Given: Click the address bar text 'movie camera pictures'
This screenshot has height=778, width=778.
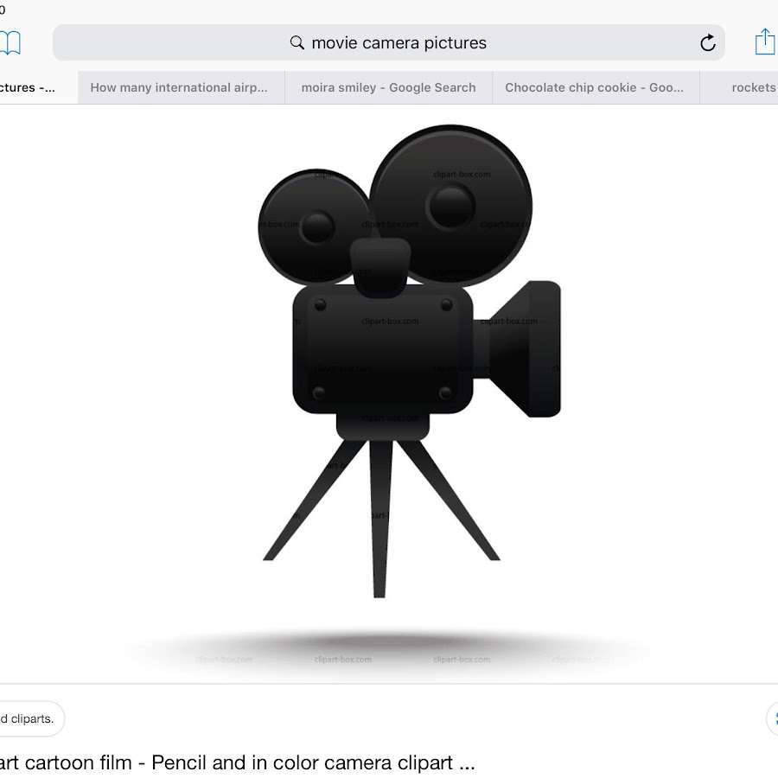Looking at the screenshot, I should point(399,43).
